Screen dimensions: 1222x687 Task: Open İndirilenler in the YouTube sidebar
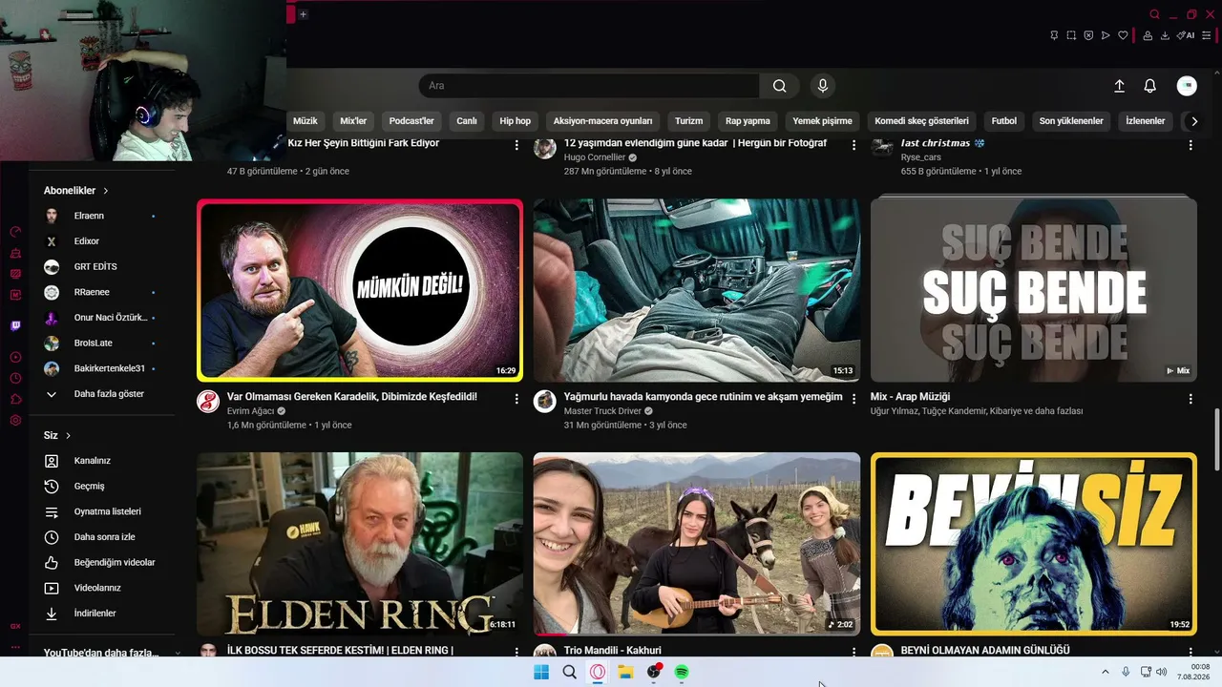coord(95,614)
